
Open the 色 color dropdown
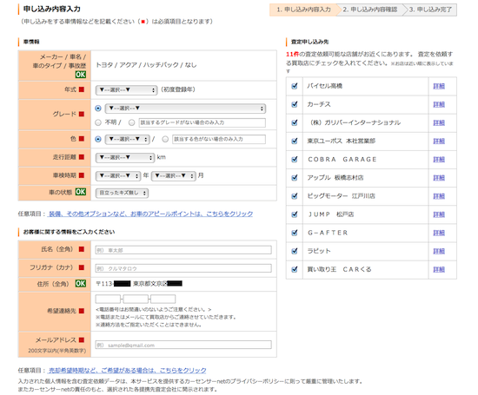pos(128,139)
